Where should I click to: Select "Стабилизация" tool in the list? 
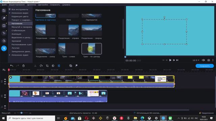(18, 31)
